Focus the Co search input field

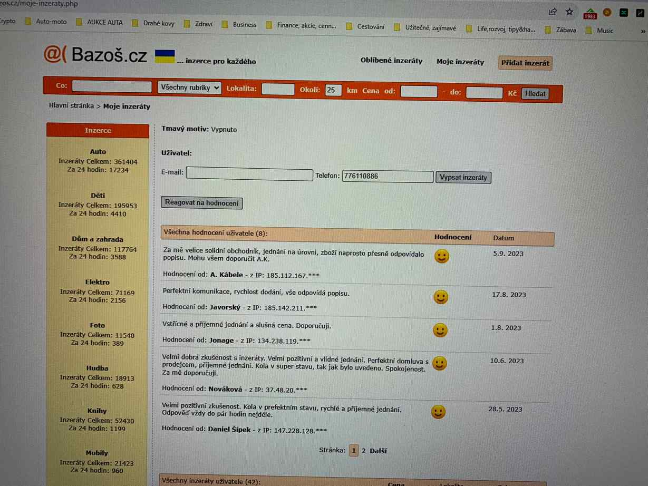(x=112, y=86)
